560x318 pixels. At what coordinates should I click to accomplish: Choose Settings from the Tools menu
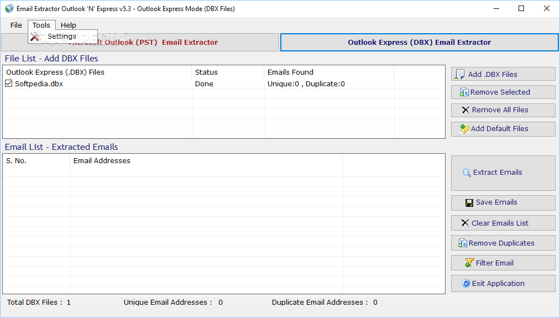click(62, 37)
